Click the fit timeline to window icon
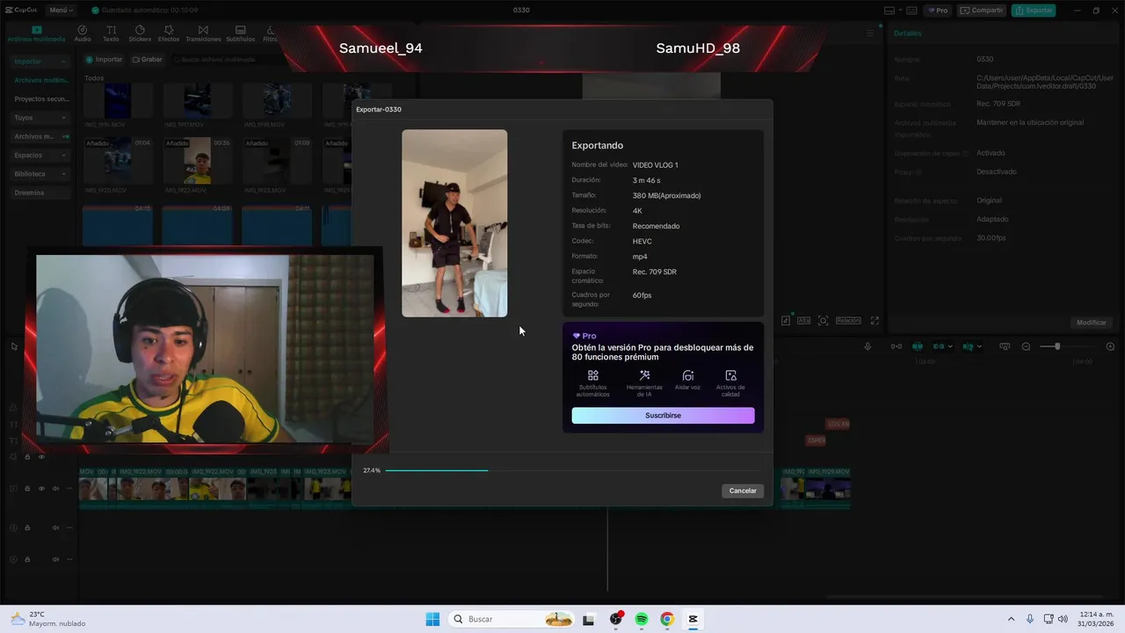 pos(1005,346)
